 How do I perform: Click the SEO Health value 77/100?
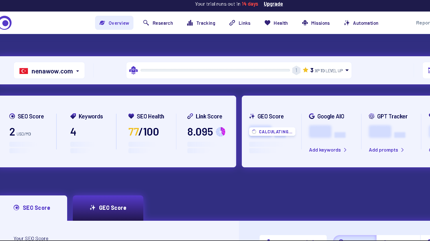point(144,132)
